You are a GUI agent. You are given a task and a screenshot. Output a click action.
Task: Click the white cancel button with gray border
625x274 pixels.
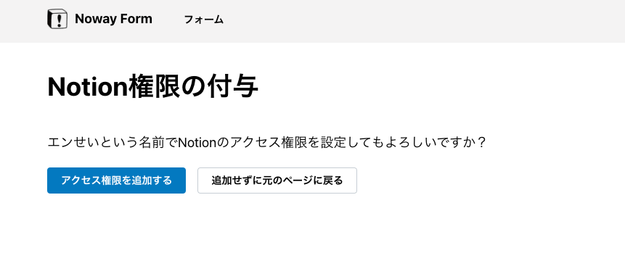click(277, 180)
